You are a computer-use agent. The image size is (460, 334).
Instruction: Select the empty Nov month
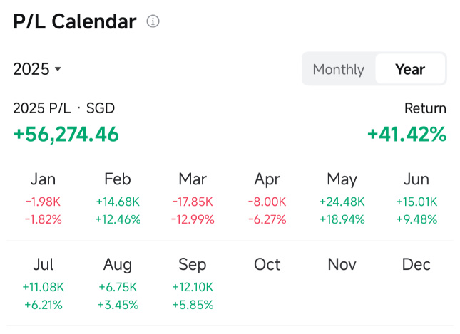point(342,264)
